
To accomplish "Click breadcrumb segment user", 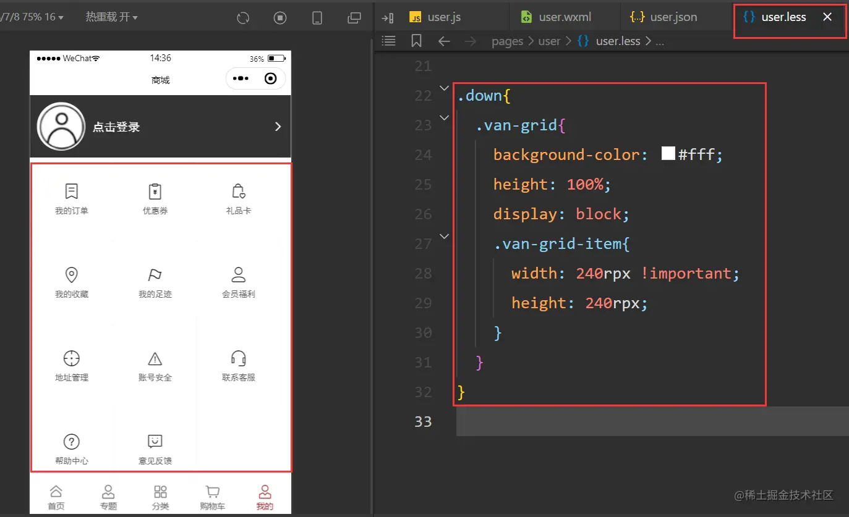I will pyautogui.click(x=549, y=41).
